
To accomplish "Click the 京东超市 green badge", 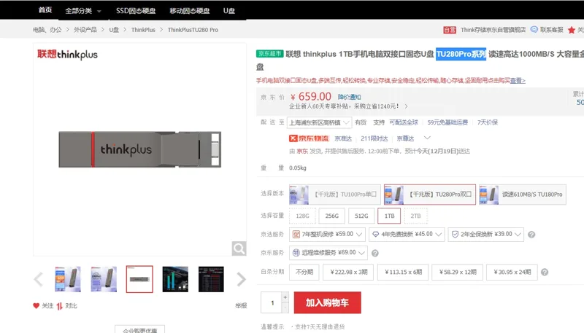I will (x=269, y=53).
